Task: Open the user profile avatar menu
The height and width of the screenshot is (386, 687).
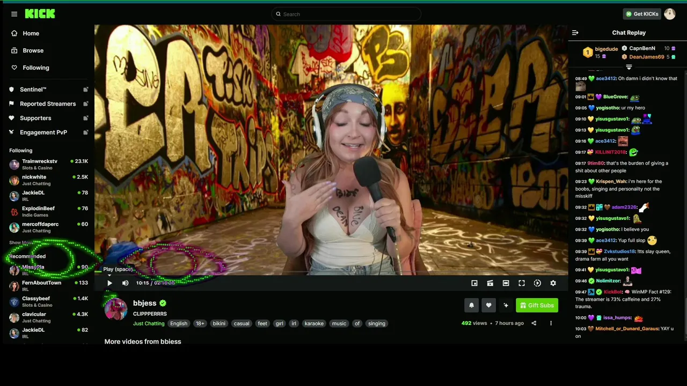Action: click(x=669, y=14)
